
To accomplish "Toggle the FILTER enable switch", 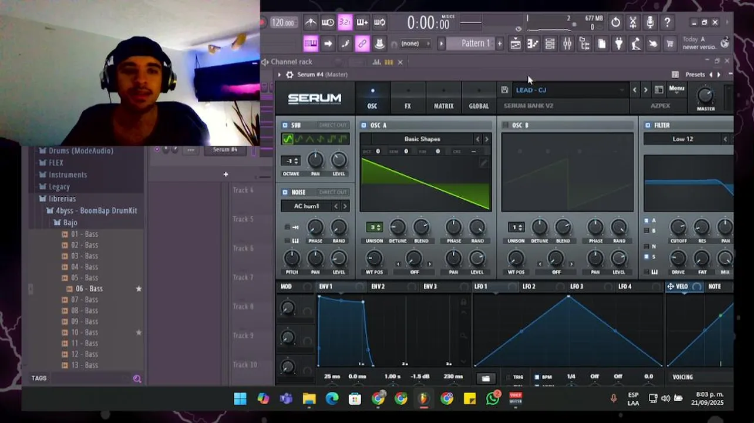I will click(648, 125).
